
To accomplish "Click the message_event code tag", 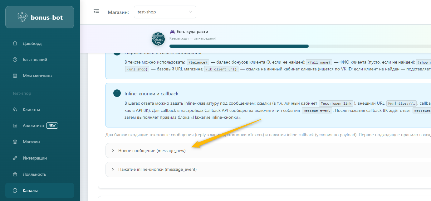I will click(x=316, y=110).
